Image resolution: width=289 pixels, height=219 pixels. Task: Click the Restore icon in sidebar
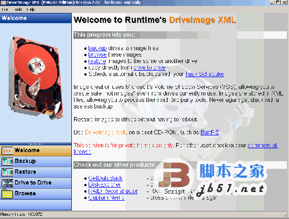point(8,172)
